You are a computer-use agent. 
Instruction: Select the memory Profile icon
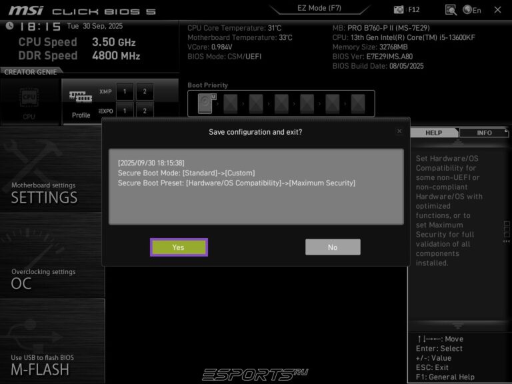tap(81, 103)
